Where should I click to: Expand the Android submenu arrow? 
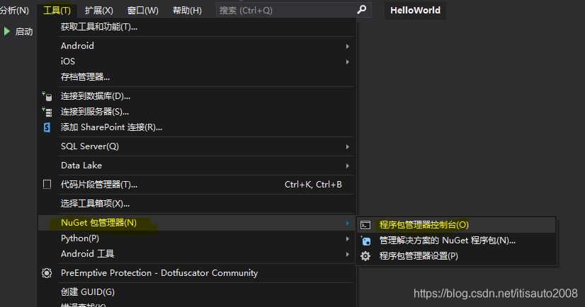pos(347,46)
